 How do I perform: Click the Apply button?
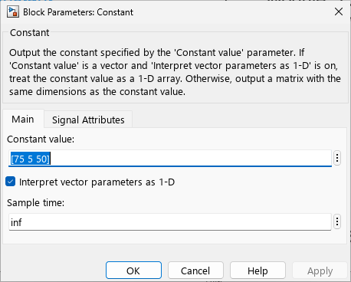click(320, 271)
